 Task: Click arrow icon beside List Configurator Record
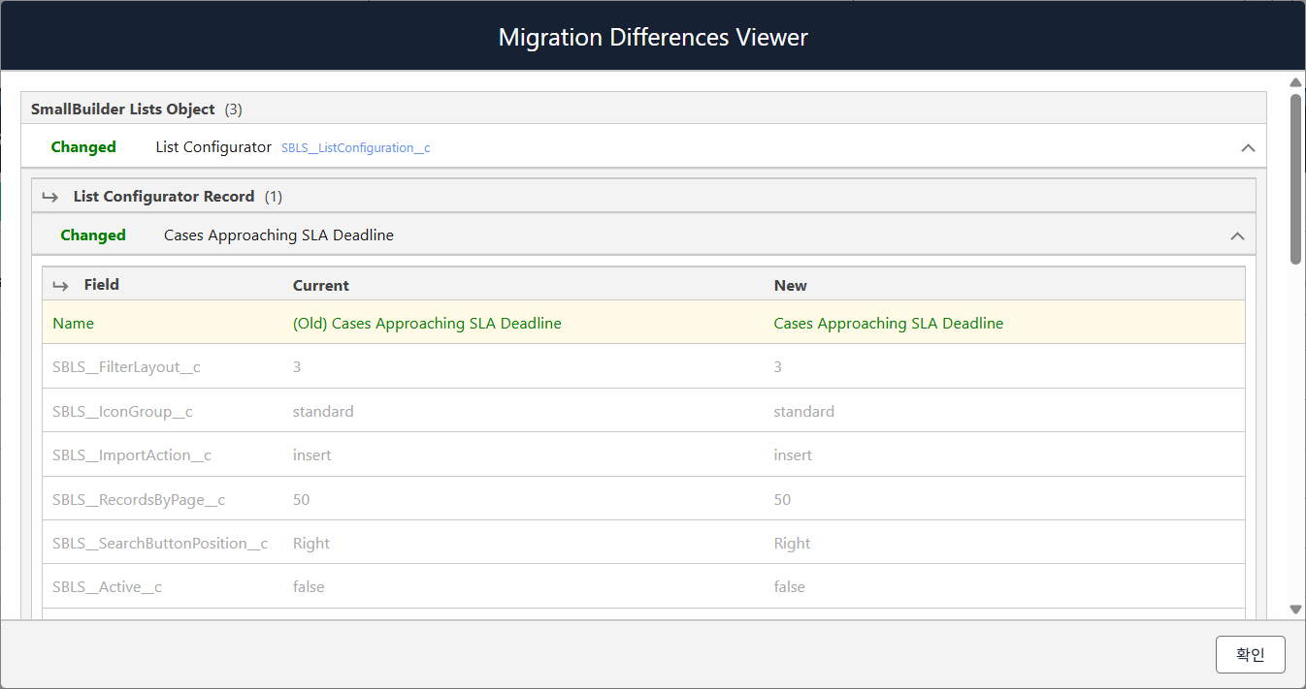click(50, 197)
